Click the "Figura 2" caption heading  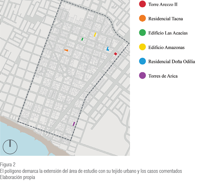(x=8, y=164)
